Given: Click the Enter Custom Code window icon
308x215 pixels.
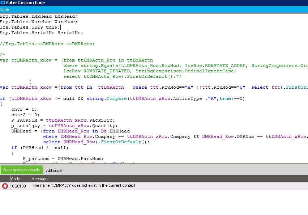Looking at the screenshot, I should coord(3,3).
